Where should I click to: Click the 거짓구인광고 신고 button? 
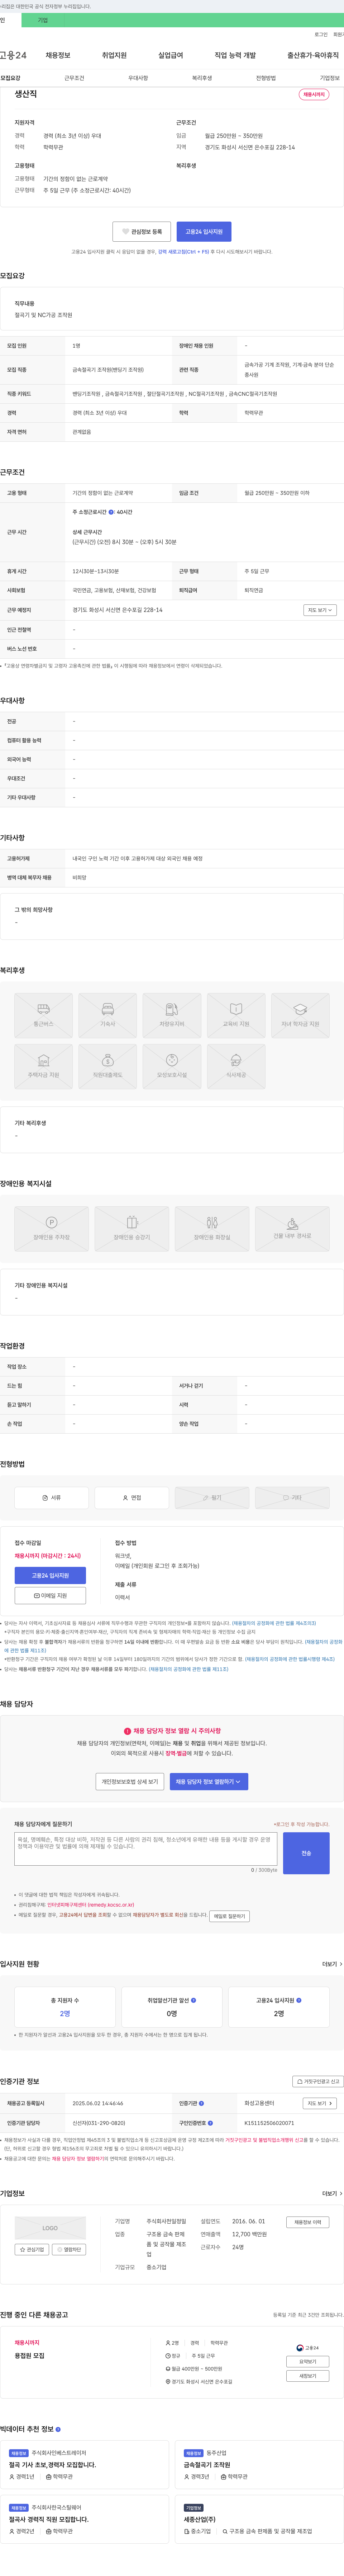318,2081
